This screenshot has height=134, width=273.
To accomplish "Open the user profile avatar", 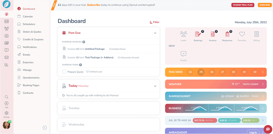I will (x=6, y=125).
